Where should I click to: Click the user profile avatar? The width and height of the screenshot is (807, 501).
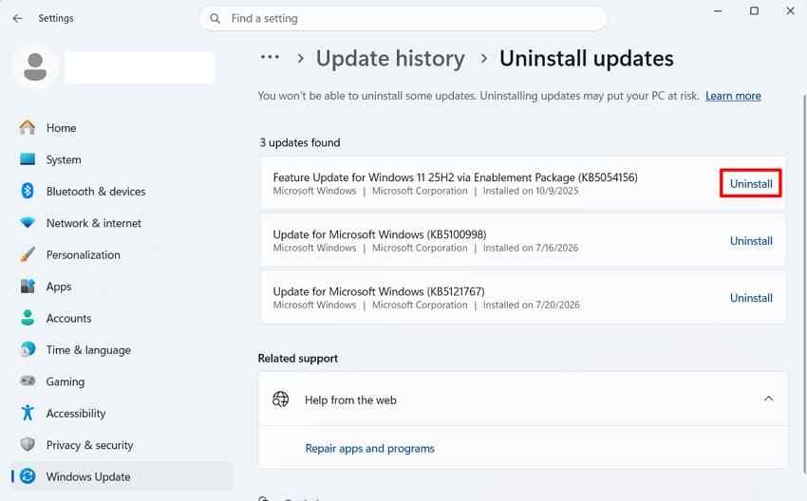35,67
